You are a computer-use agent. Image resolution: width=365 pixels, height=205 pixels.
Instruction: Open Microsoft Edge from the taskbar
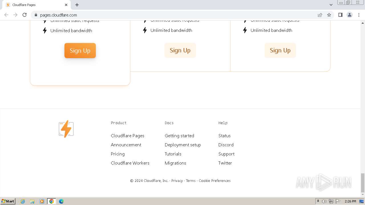61,201
